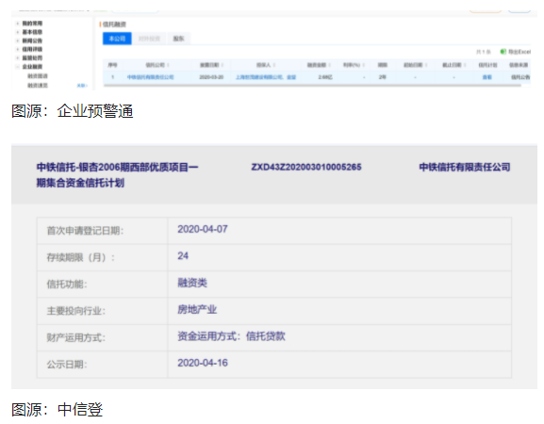This screenshot has width=544, height=424.
Task: Click the 房地产业 industry value
Action: pos(197,309)
